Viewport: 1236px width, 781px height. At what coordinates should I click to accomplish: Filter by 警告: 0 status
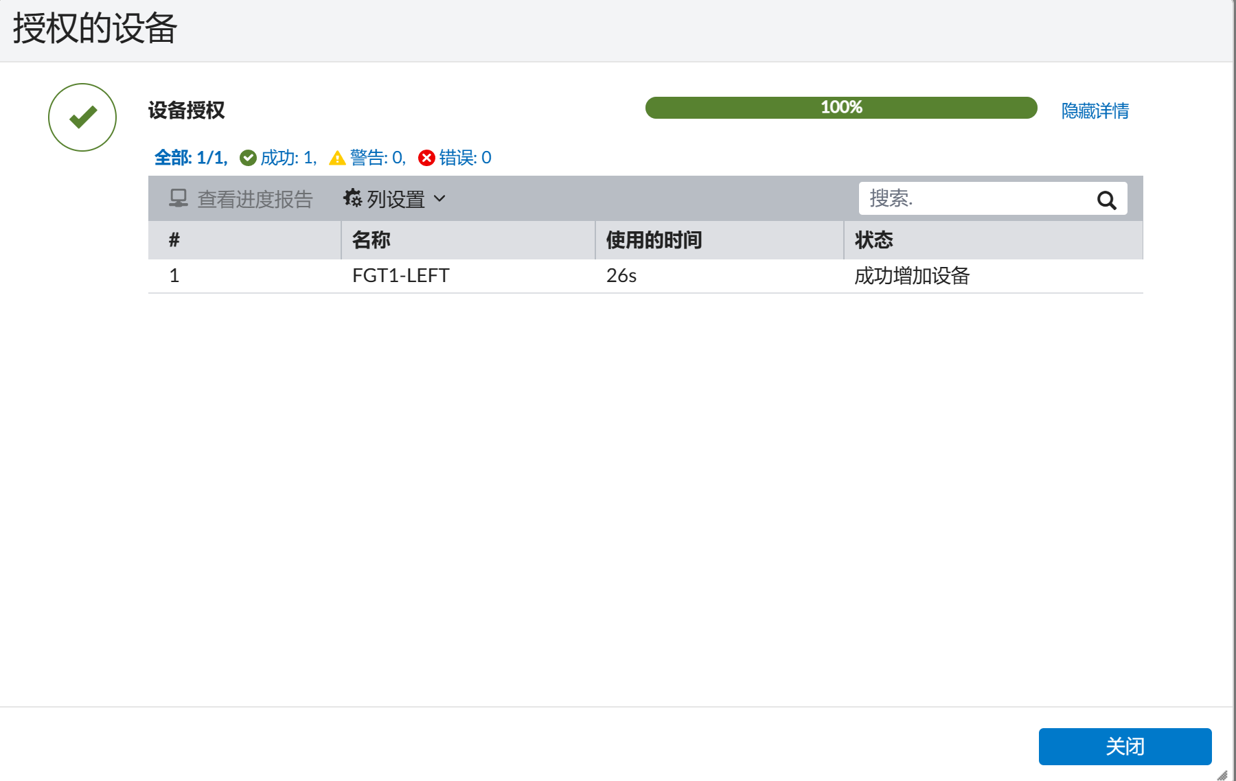377,158
